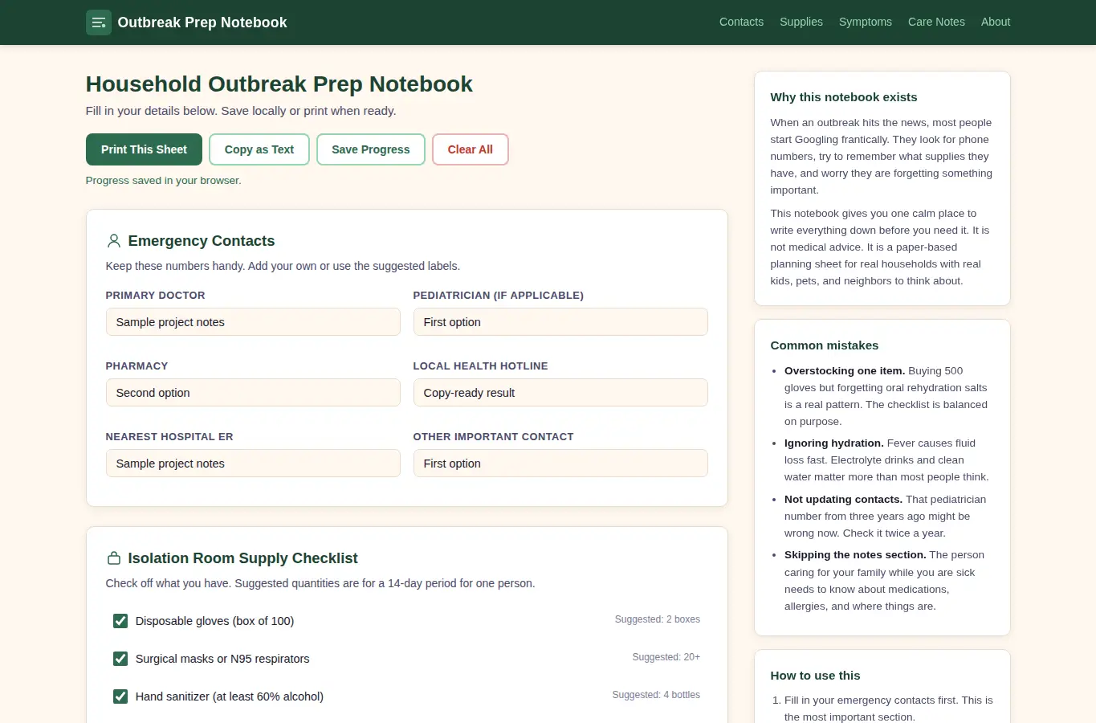Click the Outbreak Prep Notebook logo icon
This screenshot has height=723, width=1096.
(x=99, y=22)
